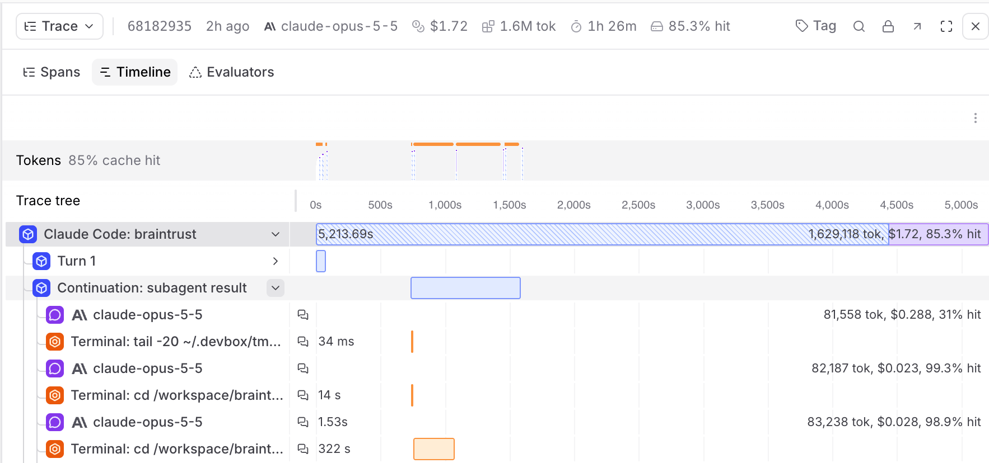Open thread icon on 322 s row

pos(303,449)
